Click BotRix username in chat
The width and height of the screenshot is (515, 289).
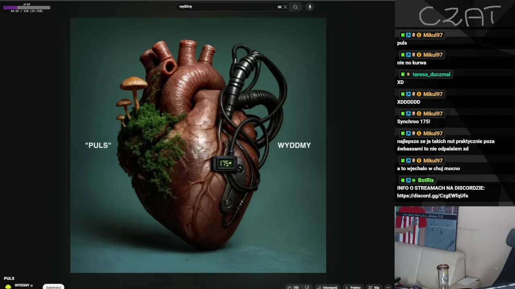pyautogui.click(x=426, y=180)
